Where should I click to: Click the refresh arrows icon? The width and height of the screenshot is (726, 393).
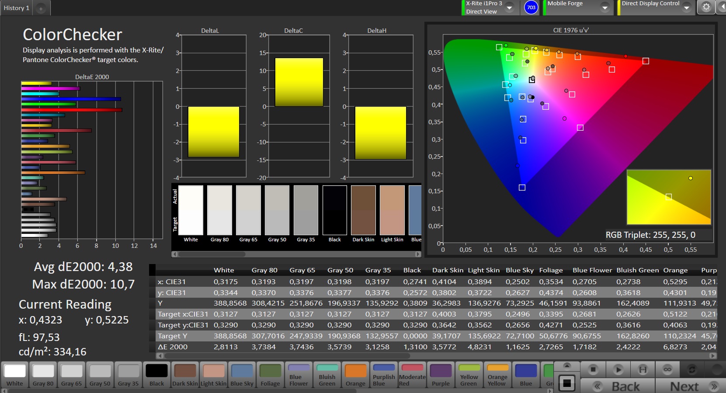[692, 370]
